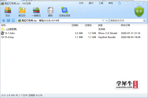Open the 帮助 menu

[x=111, y=3]
